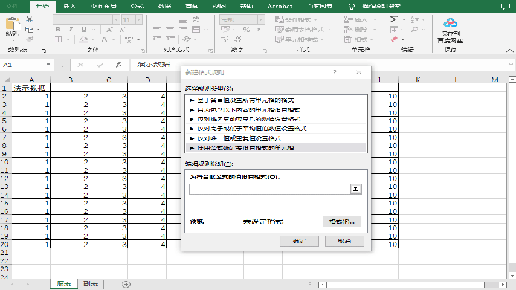
Task: Open the number format dropdown
Action: click(x=260, y=20)
